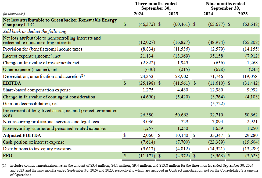
Task: Select the 1,659 salaries and personnel value
Action: 217,128
